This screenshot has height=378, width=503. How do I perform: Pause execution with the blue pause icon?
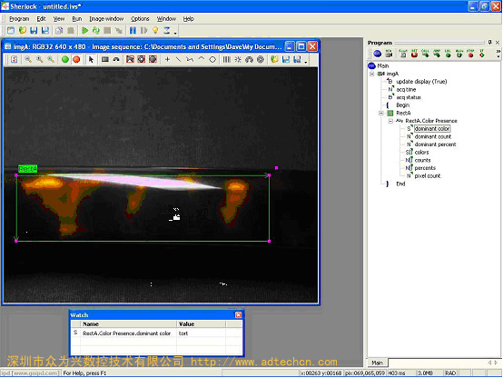point(133,31)
